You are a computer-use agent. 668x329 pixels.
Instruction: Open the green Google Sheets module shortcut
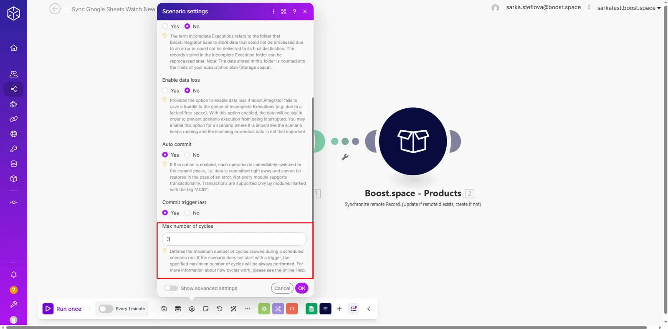[311, 309]
